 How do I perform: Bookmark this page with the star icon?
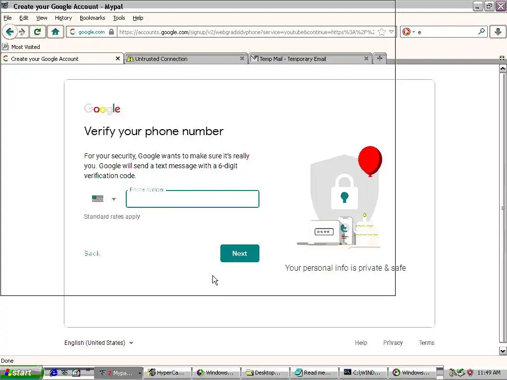382,32
